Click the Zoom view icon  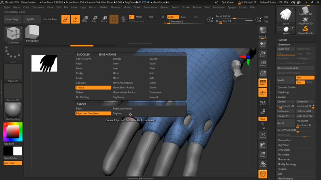(263, 54)
